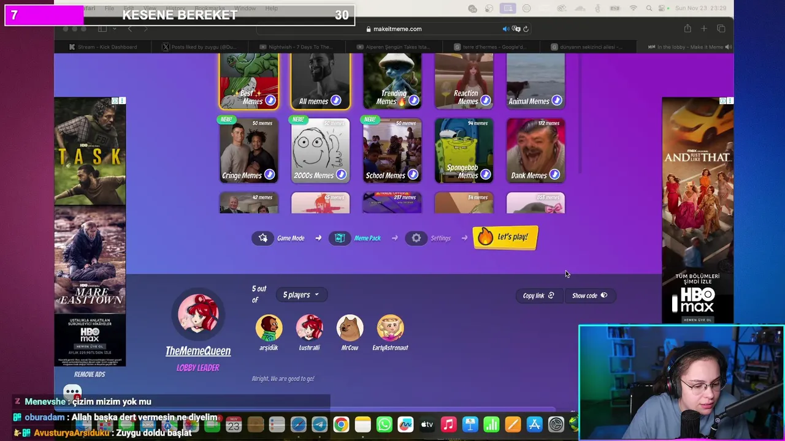Screen dimensions: 785x441
Task: Toggle round badge on Animal Memes card
Action: click(556, 100)
